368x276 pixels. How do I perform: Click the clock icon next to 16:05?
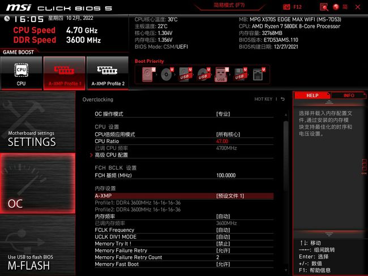coord(7,19)
